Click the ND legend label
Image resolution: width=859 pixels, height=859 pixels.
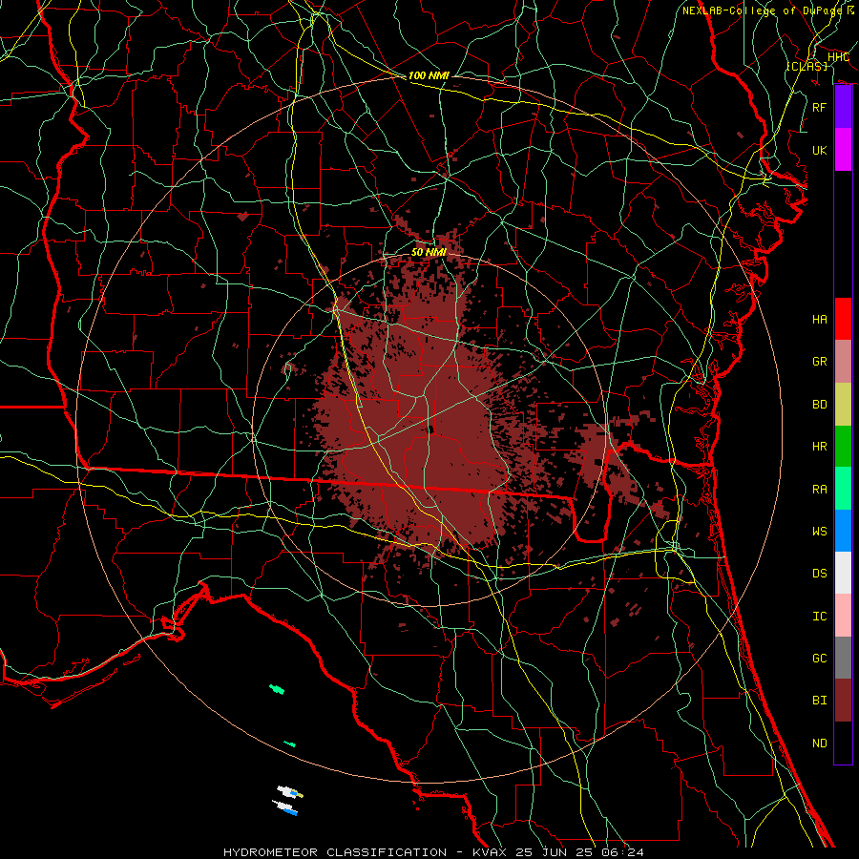coord(819,744)
